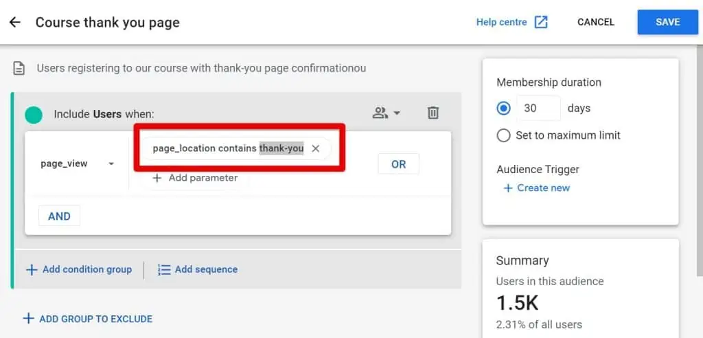The height and width of the screenshot is (338, 703).
Task: Create new audience trigger
Action: tap(536, 188)
